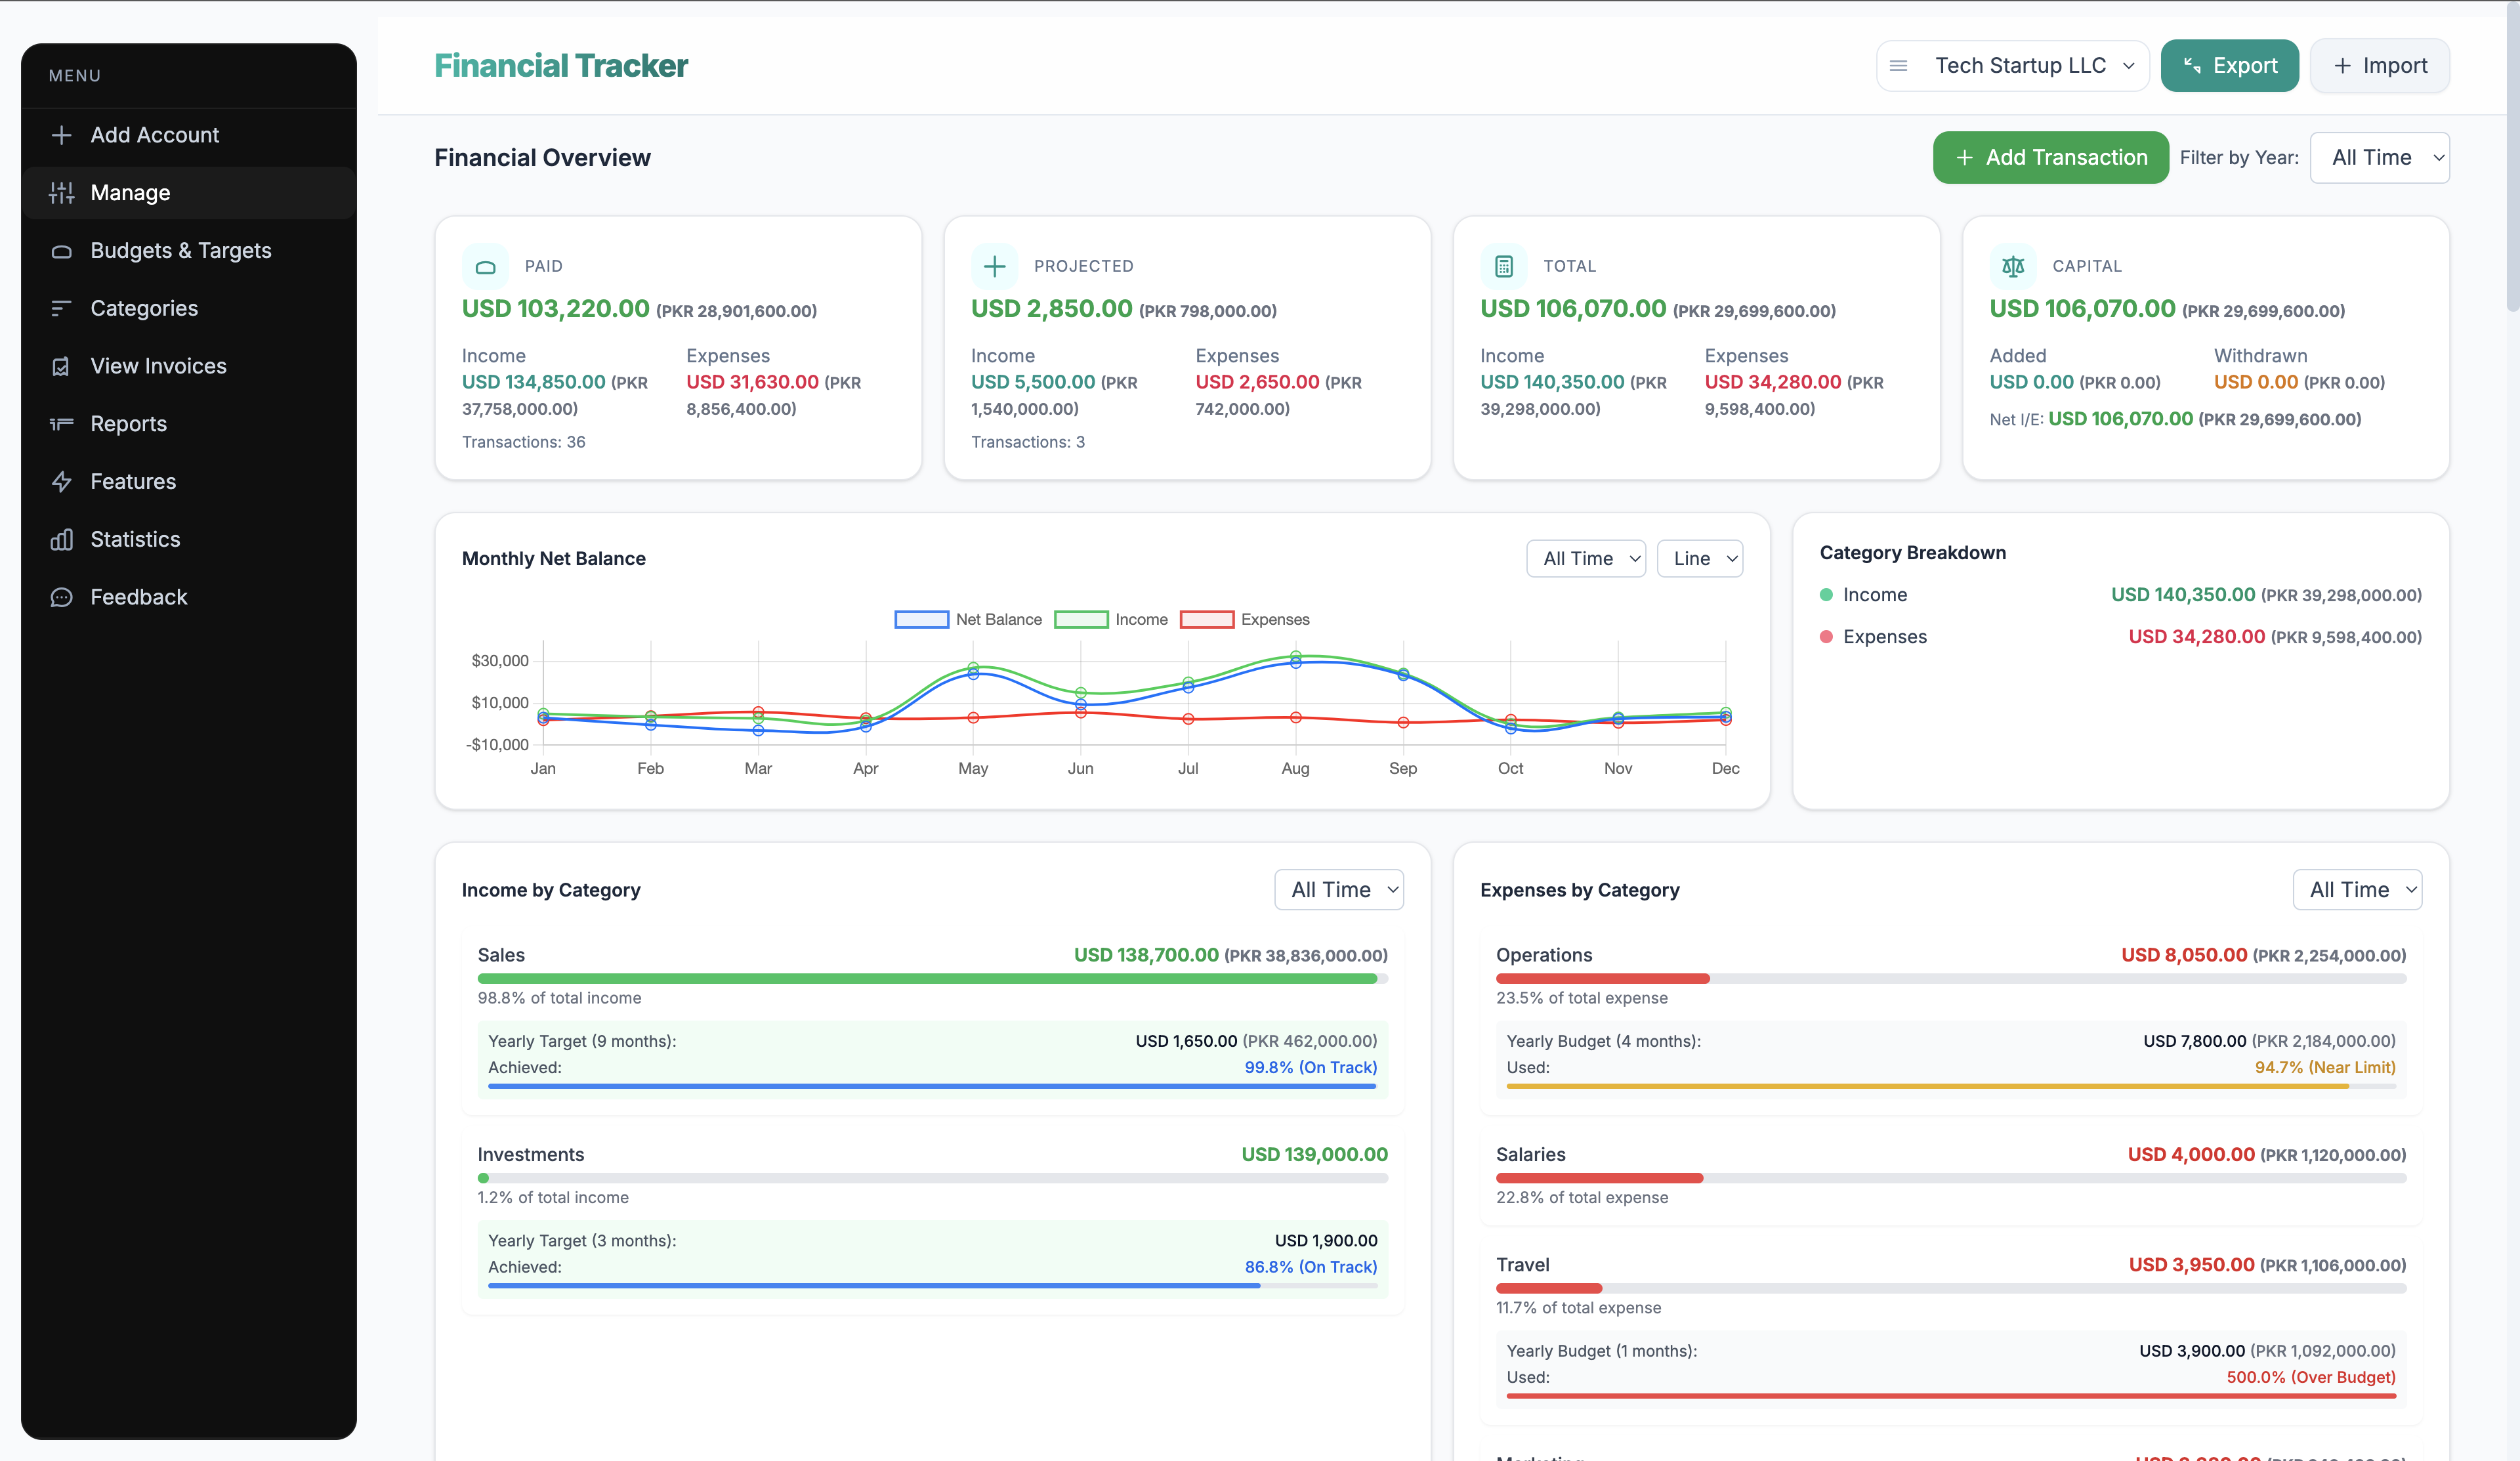Image resolution: width=2520 pixels, height=1461 pixels.
Task: Click the Budgets & Targets wallet icon
Action: [x=61, y=250]
